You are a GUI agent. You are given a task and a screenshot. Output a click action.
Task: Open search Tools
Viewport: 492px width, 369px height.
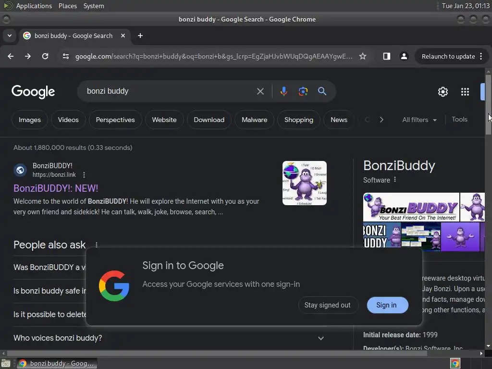click(x=459, y=120)
